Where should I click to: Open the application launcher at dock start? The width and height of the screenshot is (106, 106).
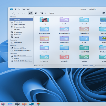point(3,104)
